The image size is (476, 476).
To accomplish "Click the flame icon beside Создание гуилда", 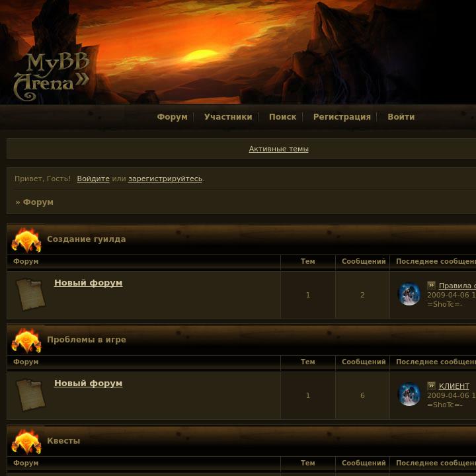I will pyautogui.click(x=26, y=240).
